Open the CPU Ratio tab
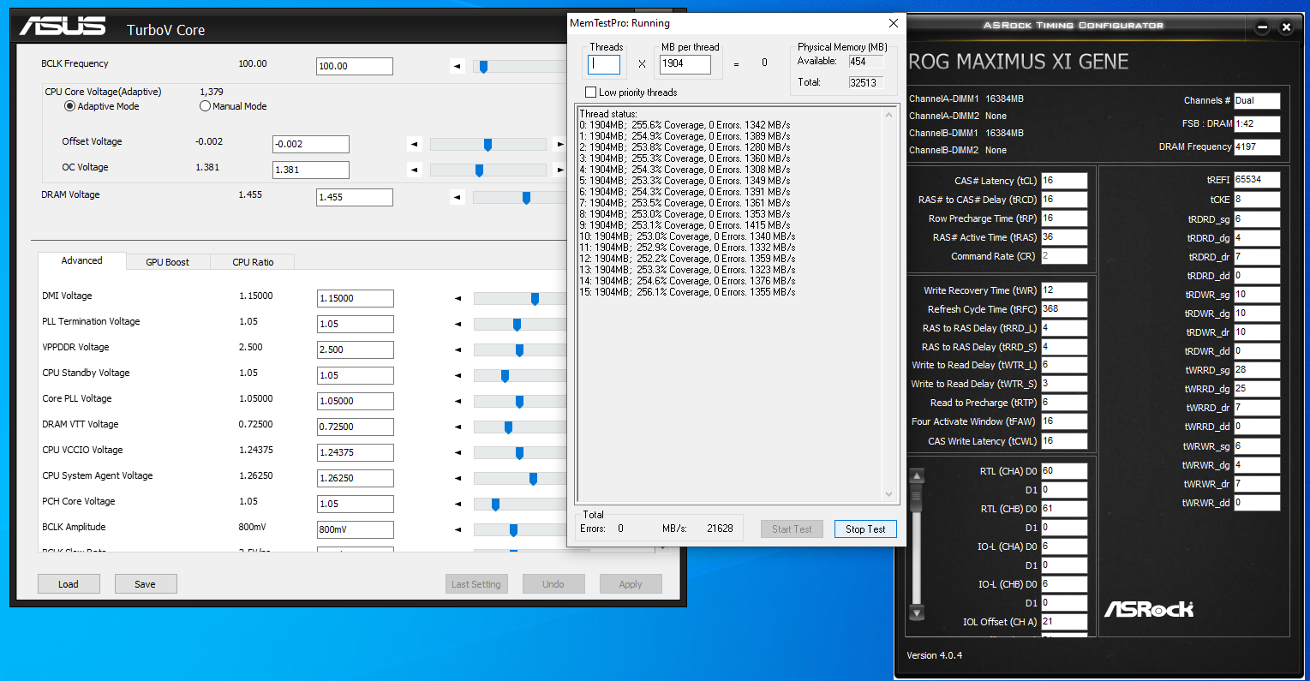 [253, 262]
